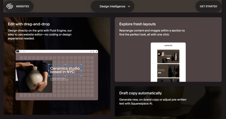Select the desktop view icon in editor
This screenshot has height=119, width=226.
91,51
